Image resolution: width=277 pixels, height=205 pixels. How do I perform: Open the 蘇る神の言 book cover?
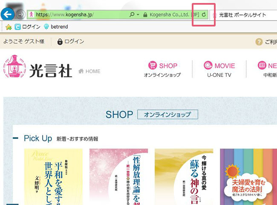click(x=184, y=177)
